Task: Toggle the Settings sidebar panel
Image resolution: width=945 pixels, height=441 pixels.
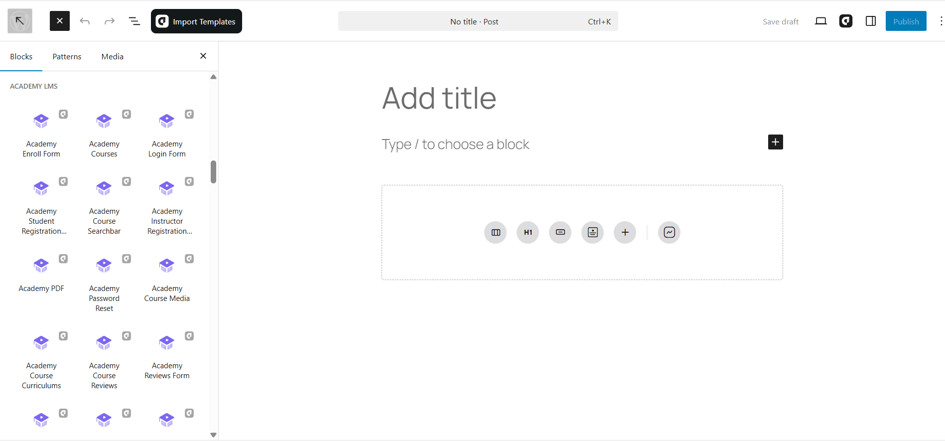Action: pyautogui.click(x=871, y=21)
